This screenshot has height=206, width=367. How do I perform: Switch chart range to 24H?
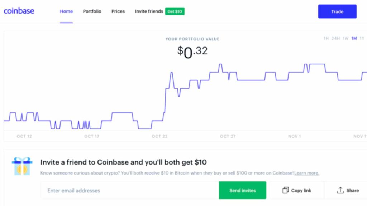(335, 38)
